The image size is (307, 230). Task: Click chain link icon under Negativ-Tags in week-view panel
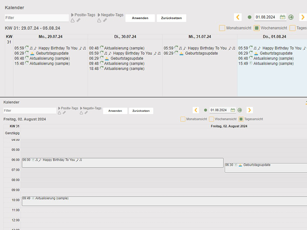[x=105, y=20]
